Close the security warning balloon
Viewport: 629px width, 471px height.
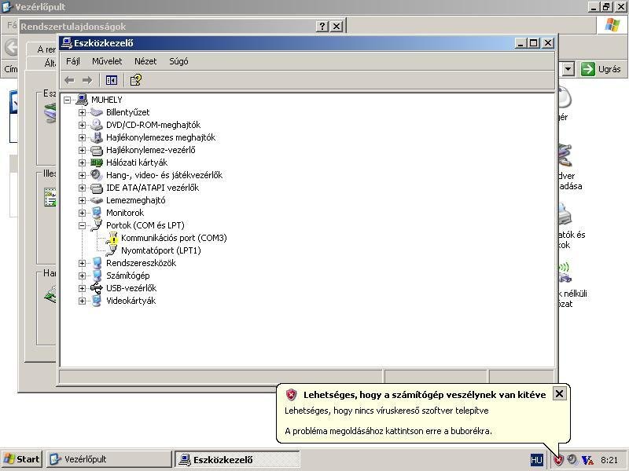pyautogui.click(x=559, y=394)
